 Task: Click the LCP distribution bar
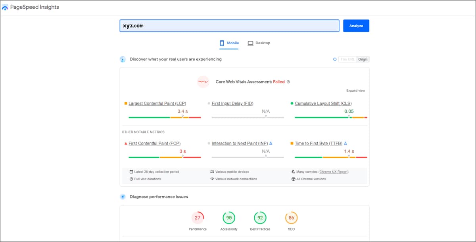pyautogui.click(x=165, y=117)
